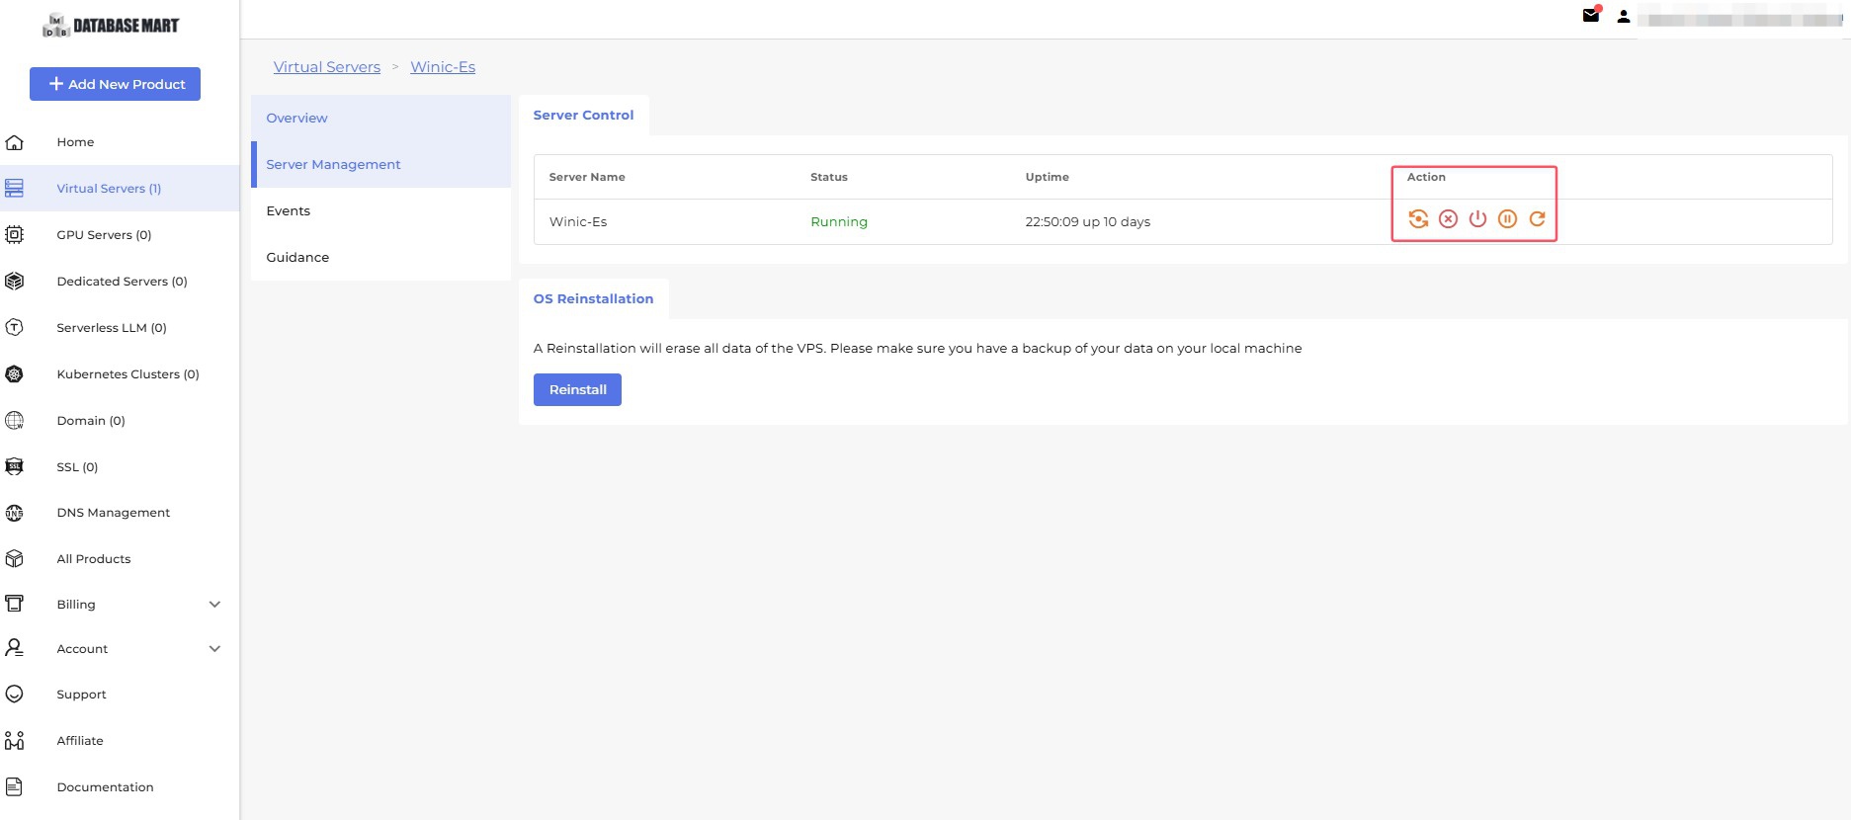Viewport: 1851px width, 820px height.
Task: Click the Dedicated Servers icon
Action: 15,281
